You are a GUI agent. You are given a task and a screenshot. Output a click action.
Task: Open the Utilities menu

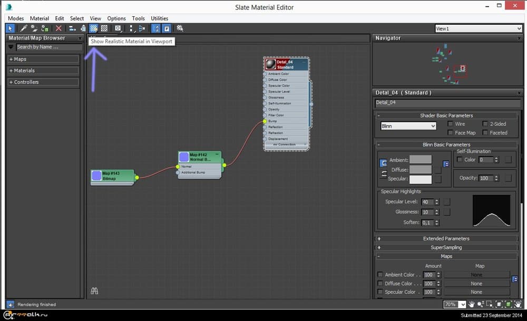(160, 18)
